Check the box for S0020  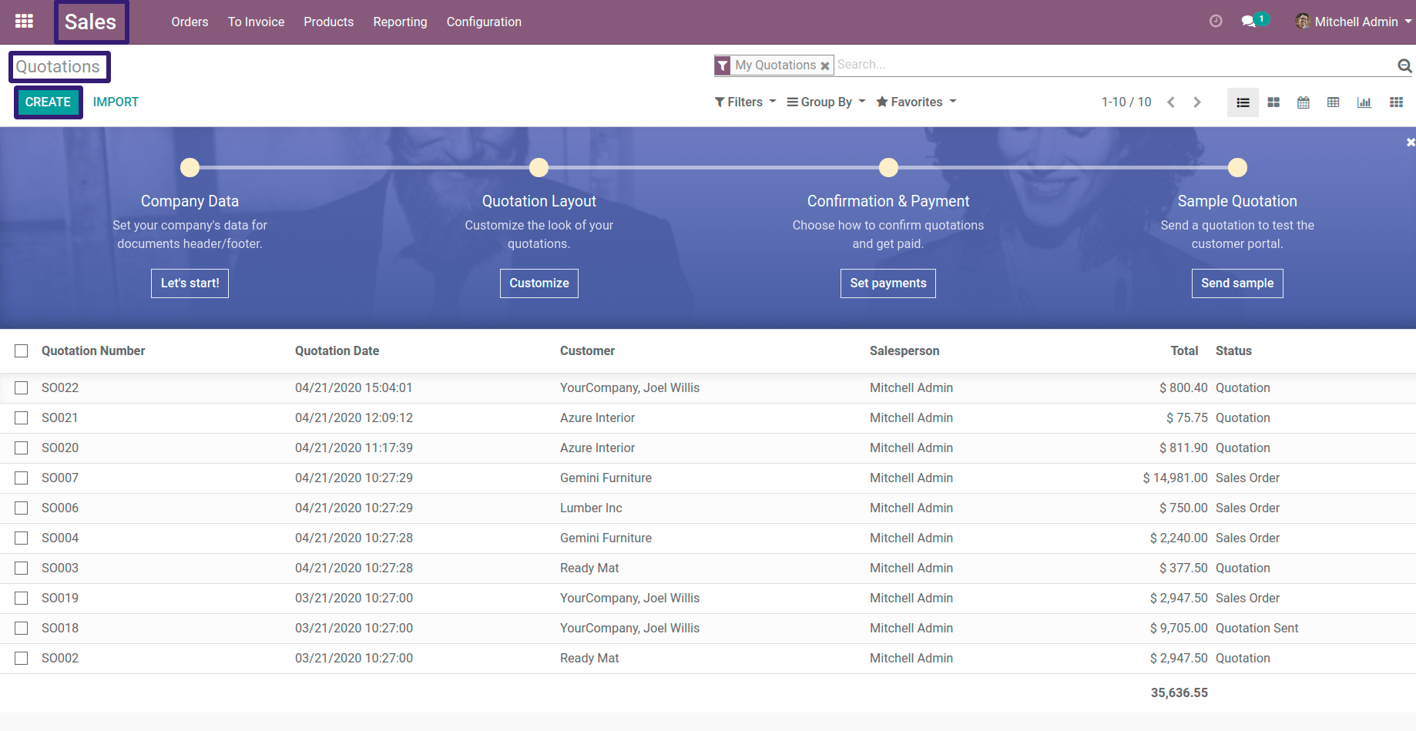click(x=22, y=448)
